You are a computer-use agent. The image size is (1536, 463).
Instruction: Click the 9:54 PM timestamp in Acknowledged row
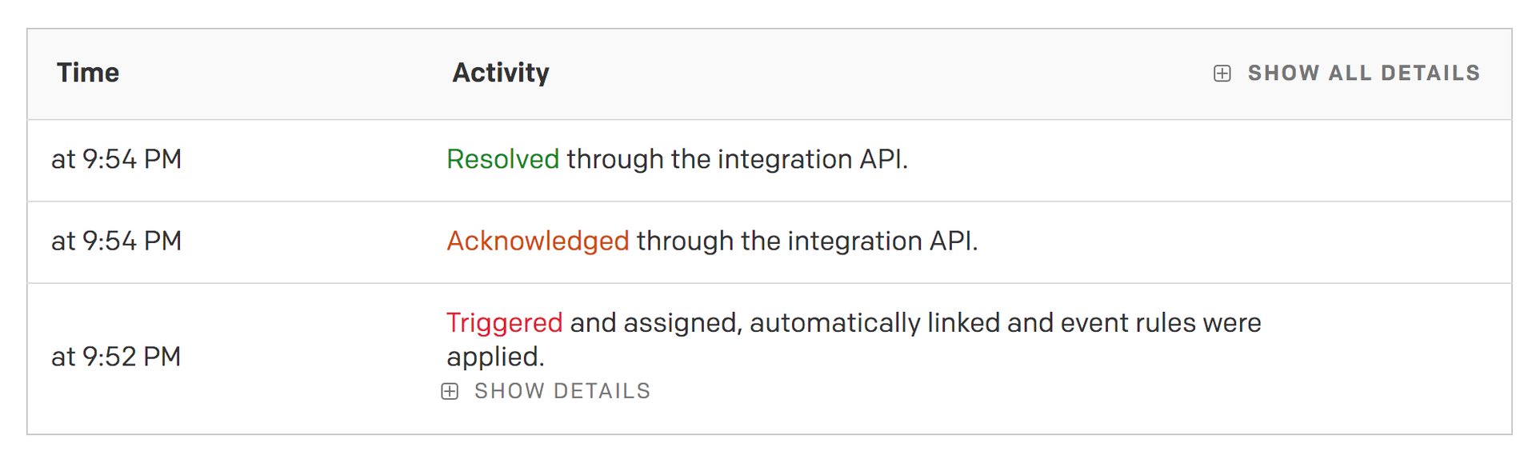[x=117, y=241]
